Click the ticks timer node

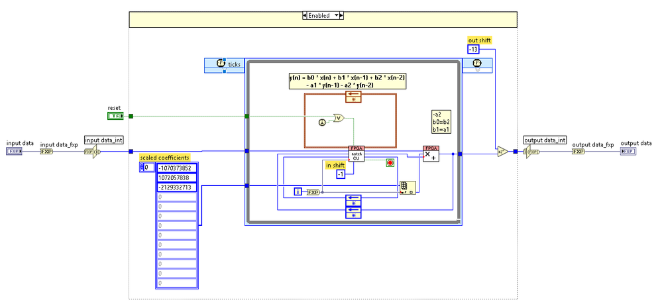point(221,64)
